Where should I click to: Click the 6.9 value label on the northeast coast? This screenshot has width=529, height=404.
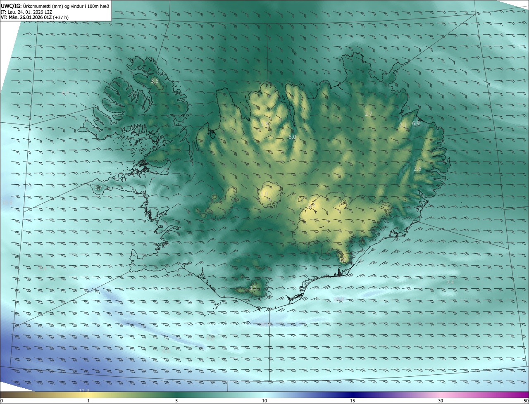[x=416, y=123]
